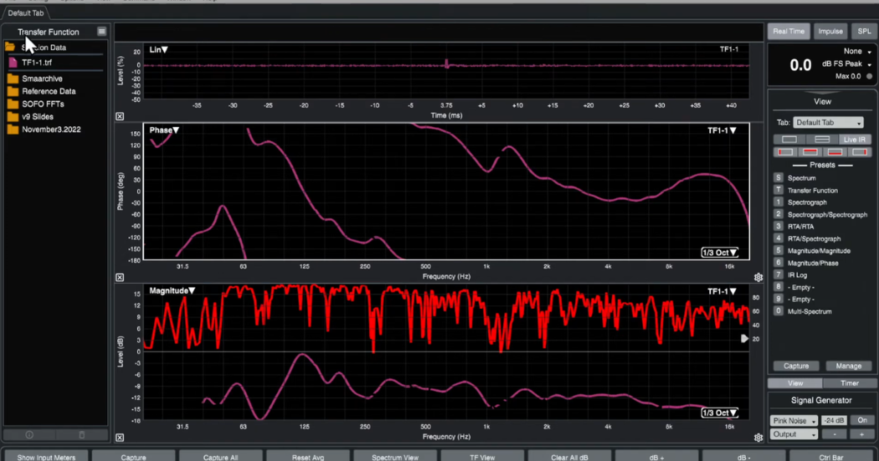Click the S preset key icon for Spectrum
Screen dimensions: 879x461
[778, 177]
